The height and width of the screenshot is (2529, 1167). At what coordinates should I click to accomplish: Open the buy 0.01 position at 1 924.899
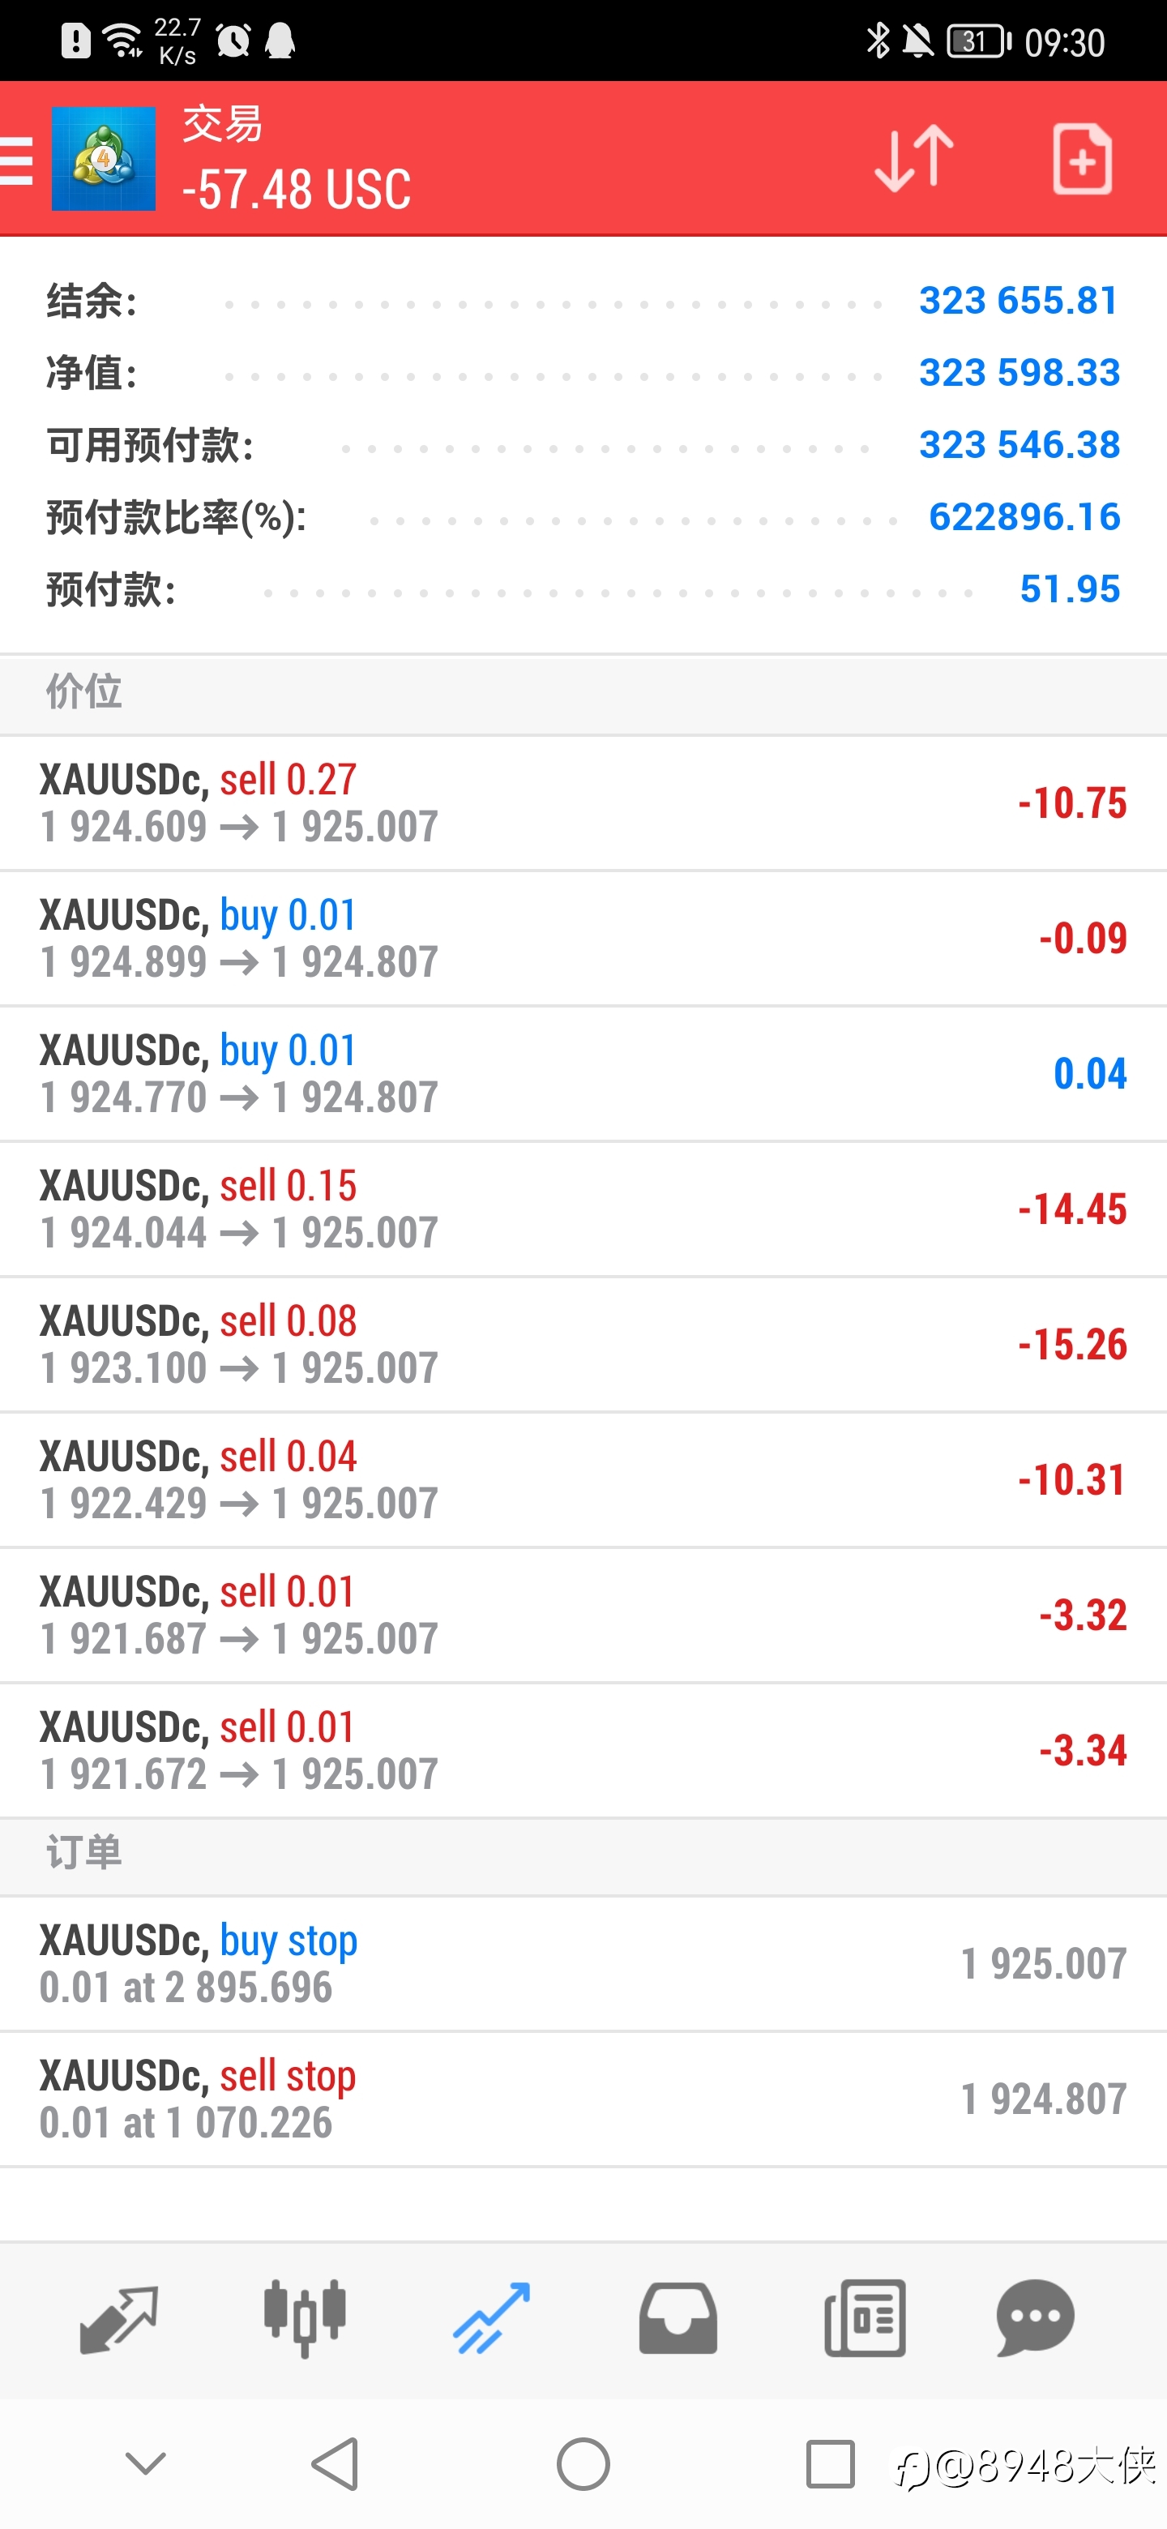[583, 939]
